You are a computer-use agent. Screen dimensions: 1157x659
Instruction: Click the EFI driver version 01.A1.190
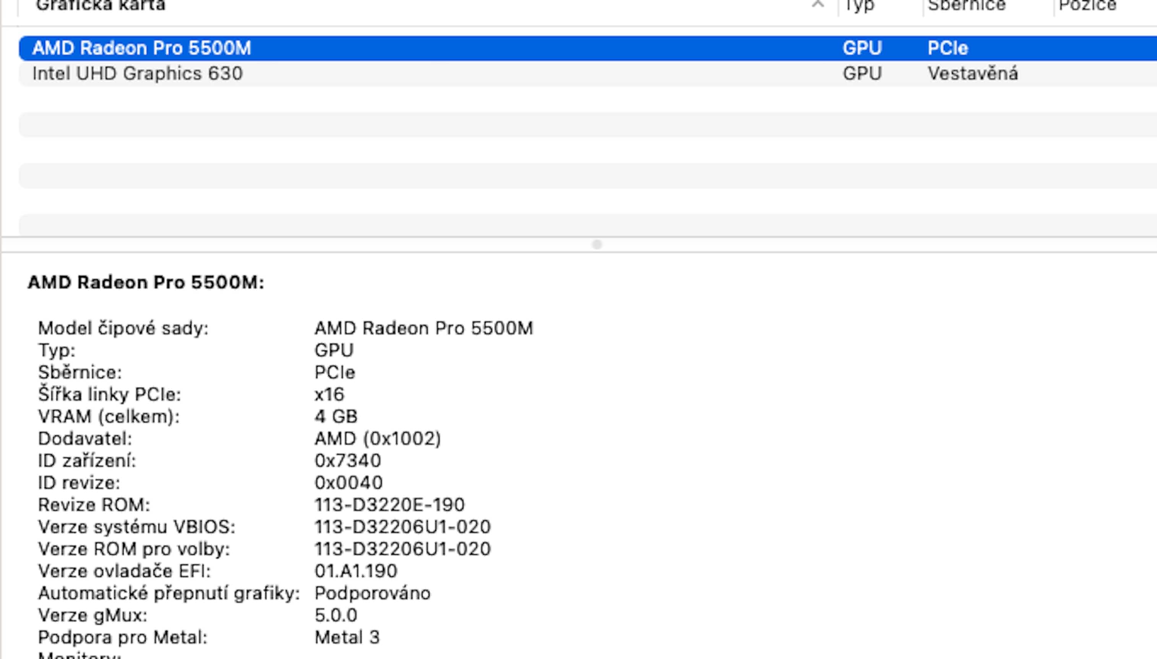[x=355, y=571]
